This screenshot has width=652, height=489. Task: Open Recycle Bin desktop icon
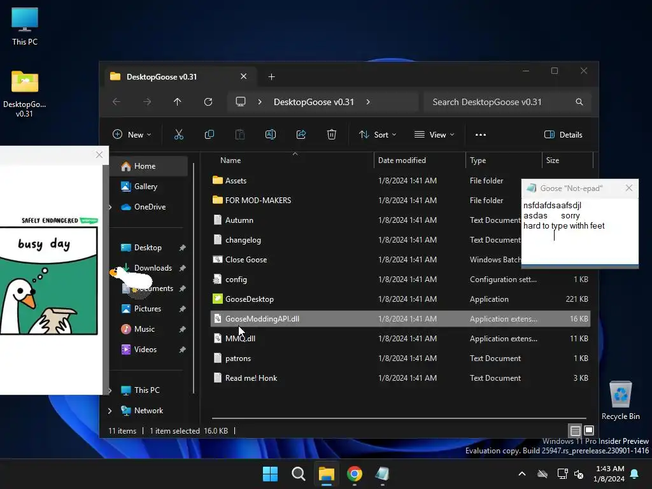click(620, 400)
